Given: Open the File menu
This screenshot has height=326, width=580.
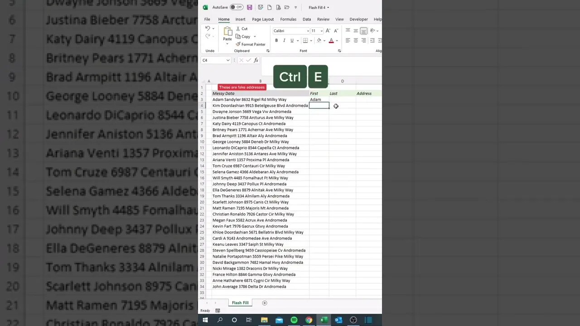Looking at the screenshot, I should coord(207,19).
